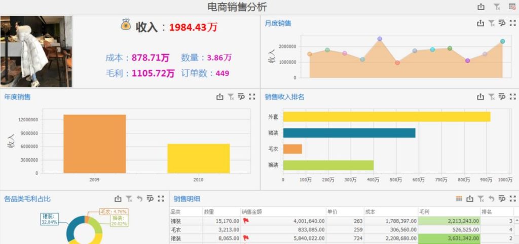Image resolution: width=519 pixels, height=244 pixels.
Task: Click the 833,085.00 sales amount cell
Action: 284,229
